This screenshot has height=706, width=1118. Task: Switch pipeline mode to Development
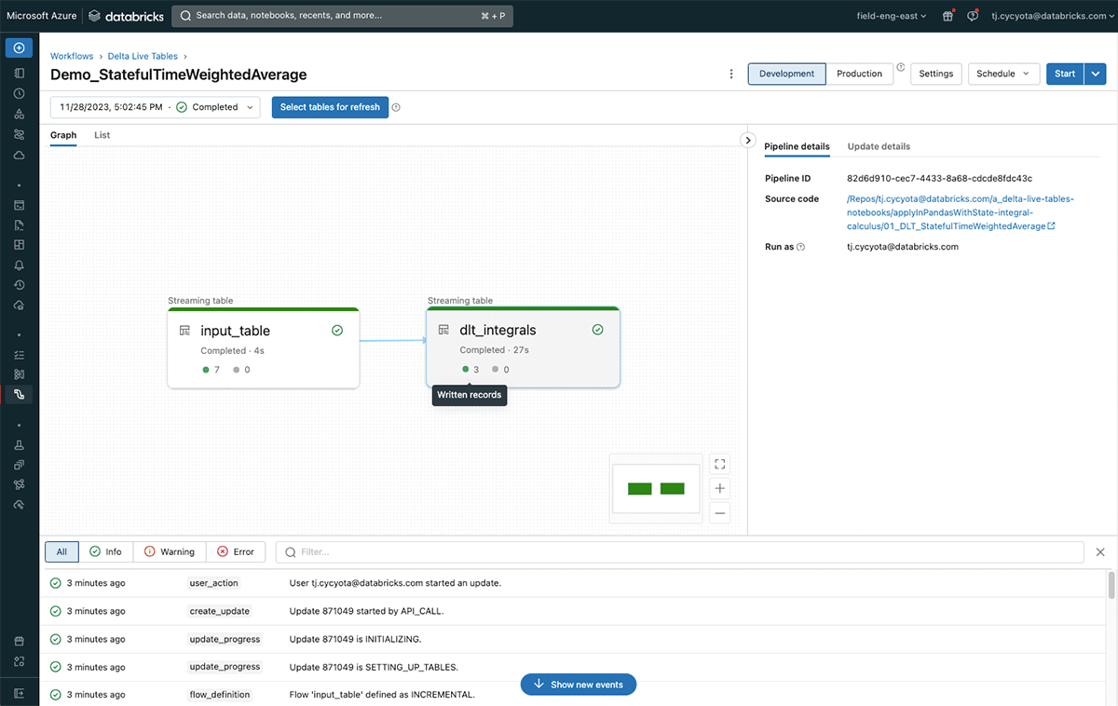click(786, 74)
